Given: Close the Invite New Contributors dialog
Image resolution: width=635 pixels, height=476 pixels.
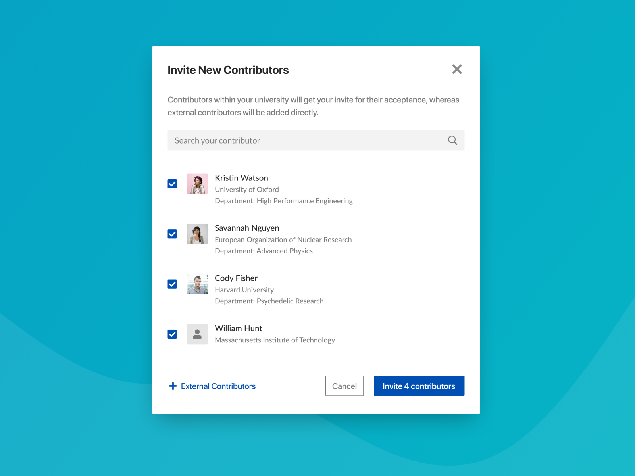Looking at the screenshot, I should click(457, 69).
